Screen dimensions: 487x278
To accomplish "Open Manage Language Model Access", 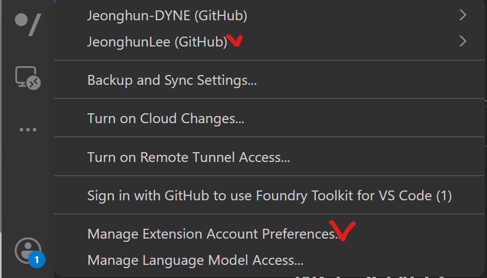I will 270,260.
